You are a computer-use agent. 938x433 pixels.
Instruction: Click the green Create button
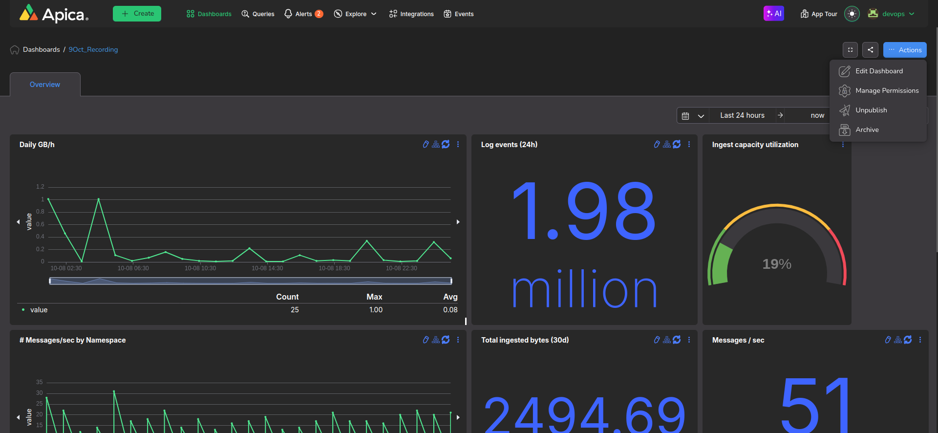point(137,14)
